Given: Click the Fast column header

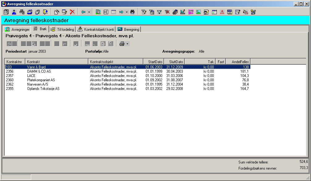Looking at the screenshot, I should tap(221, 62).
